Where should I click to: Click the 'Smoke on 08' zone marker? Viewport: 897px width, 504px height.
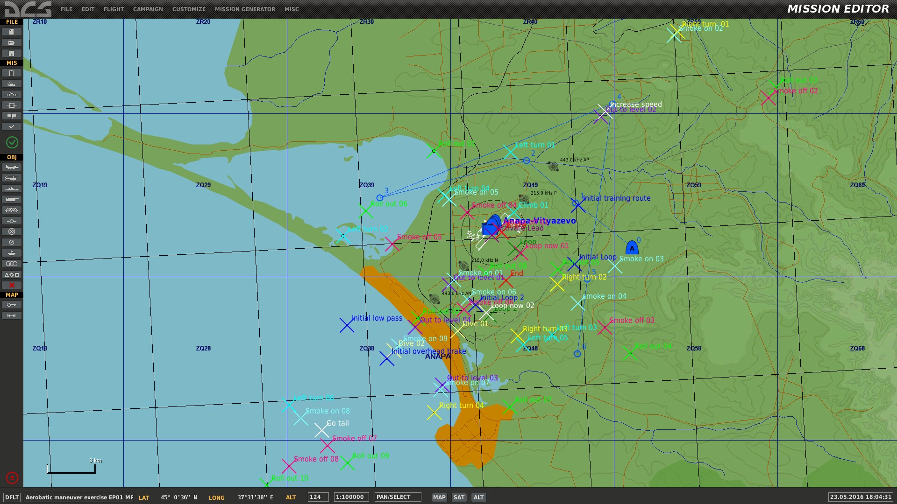coord(300,418)
